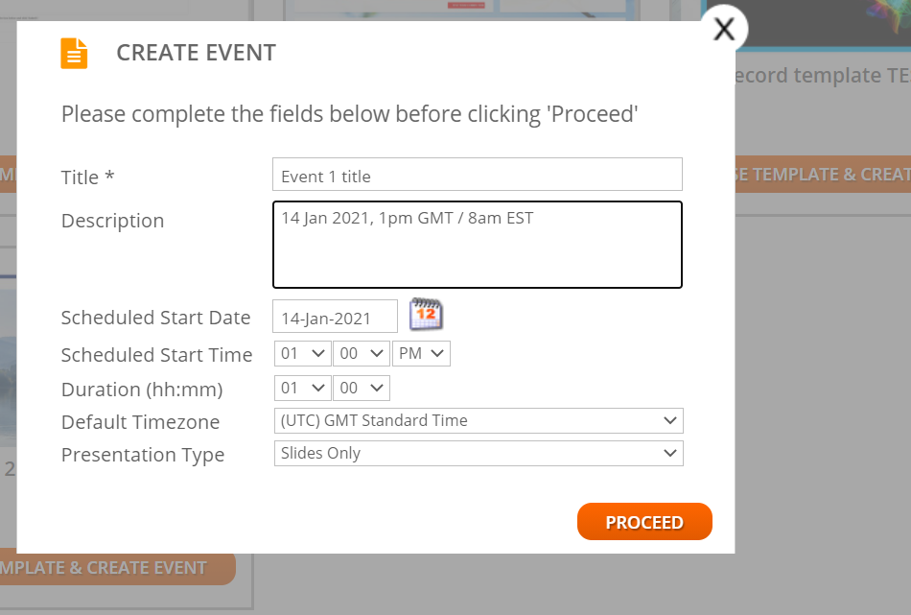Open the start time minute dropdown showing 00

(x=362, y=353)
